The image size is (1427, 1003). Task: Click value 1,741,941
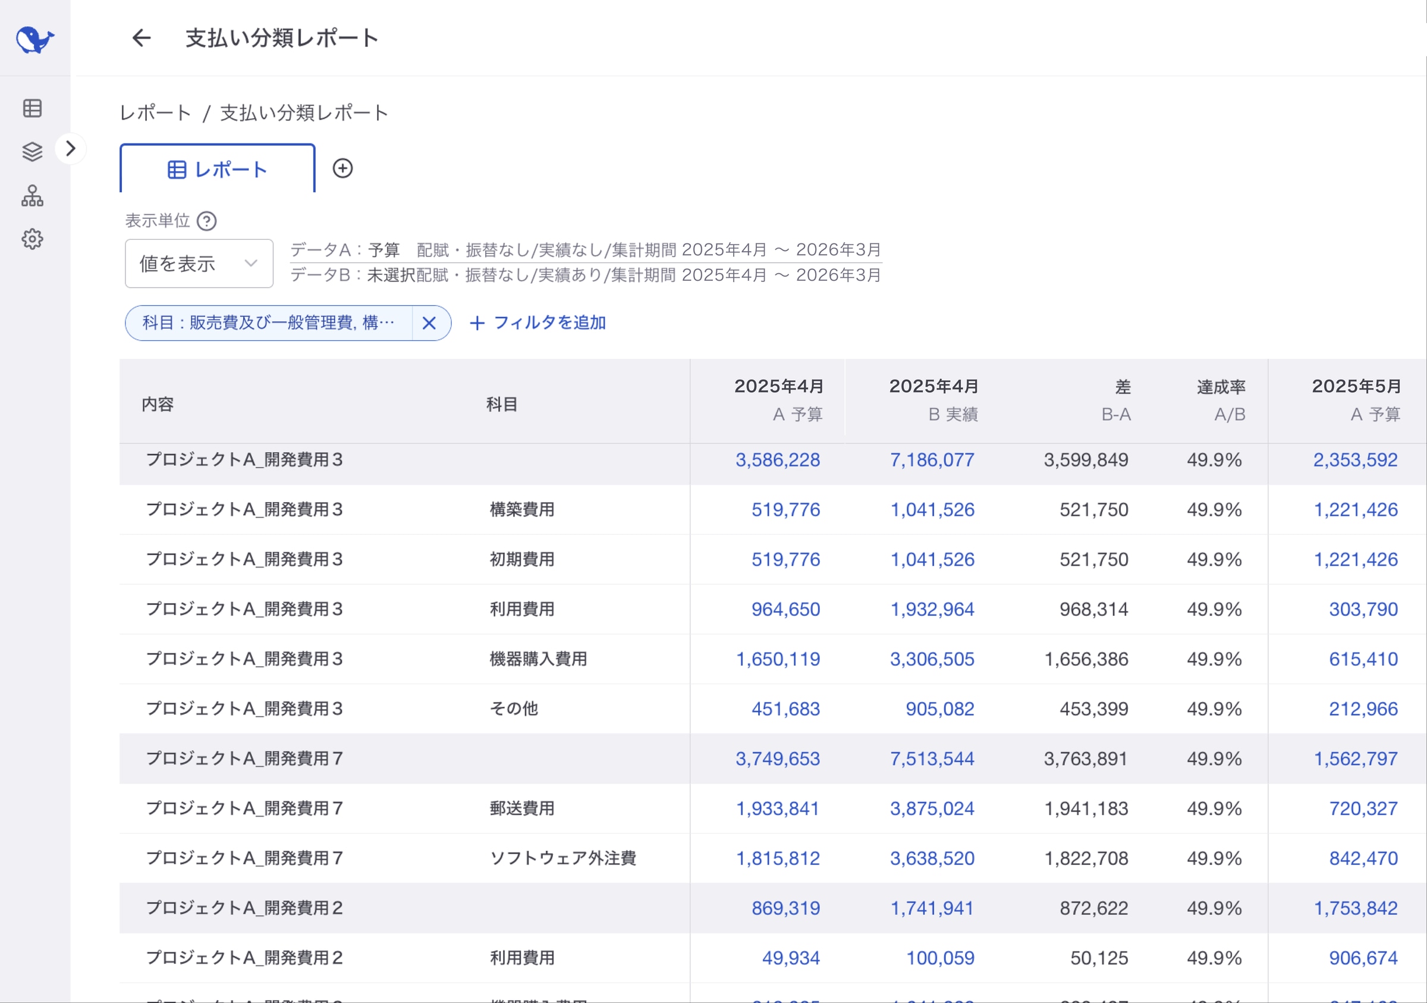point(932,908)
